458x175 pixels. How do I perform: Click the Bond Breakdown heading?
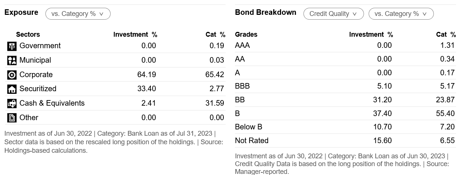(265, 12)
